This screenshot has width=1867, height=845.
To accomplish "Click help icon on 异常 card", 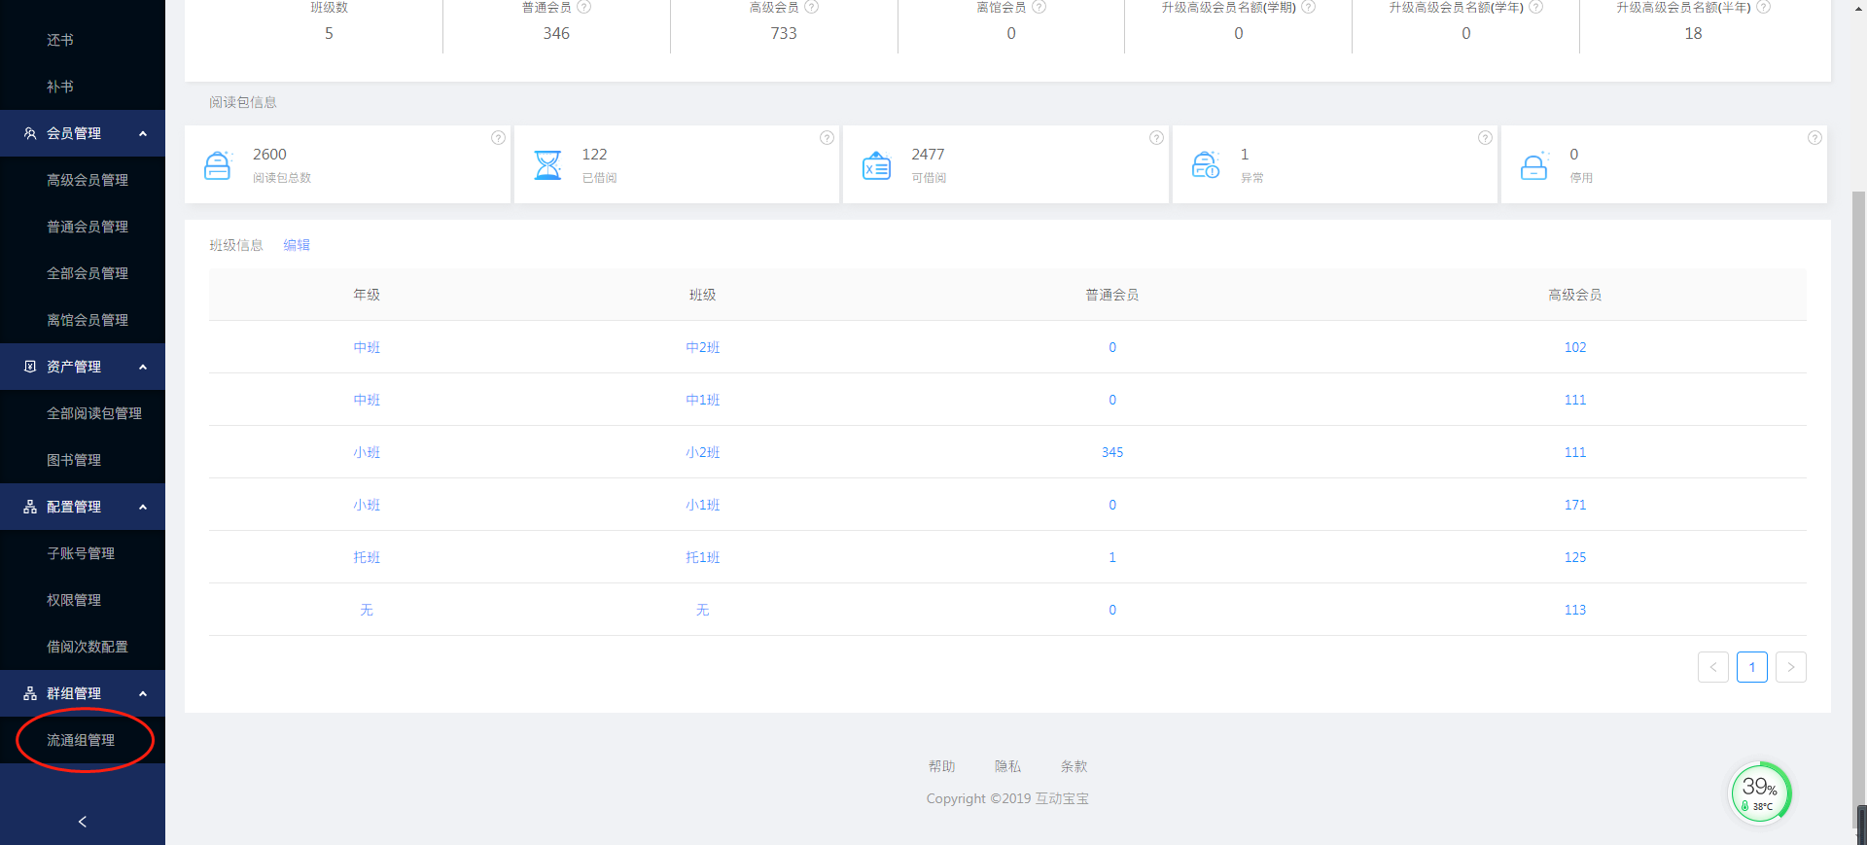I will click(1485, 138).
